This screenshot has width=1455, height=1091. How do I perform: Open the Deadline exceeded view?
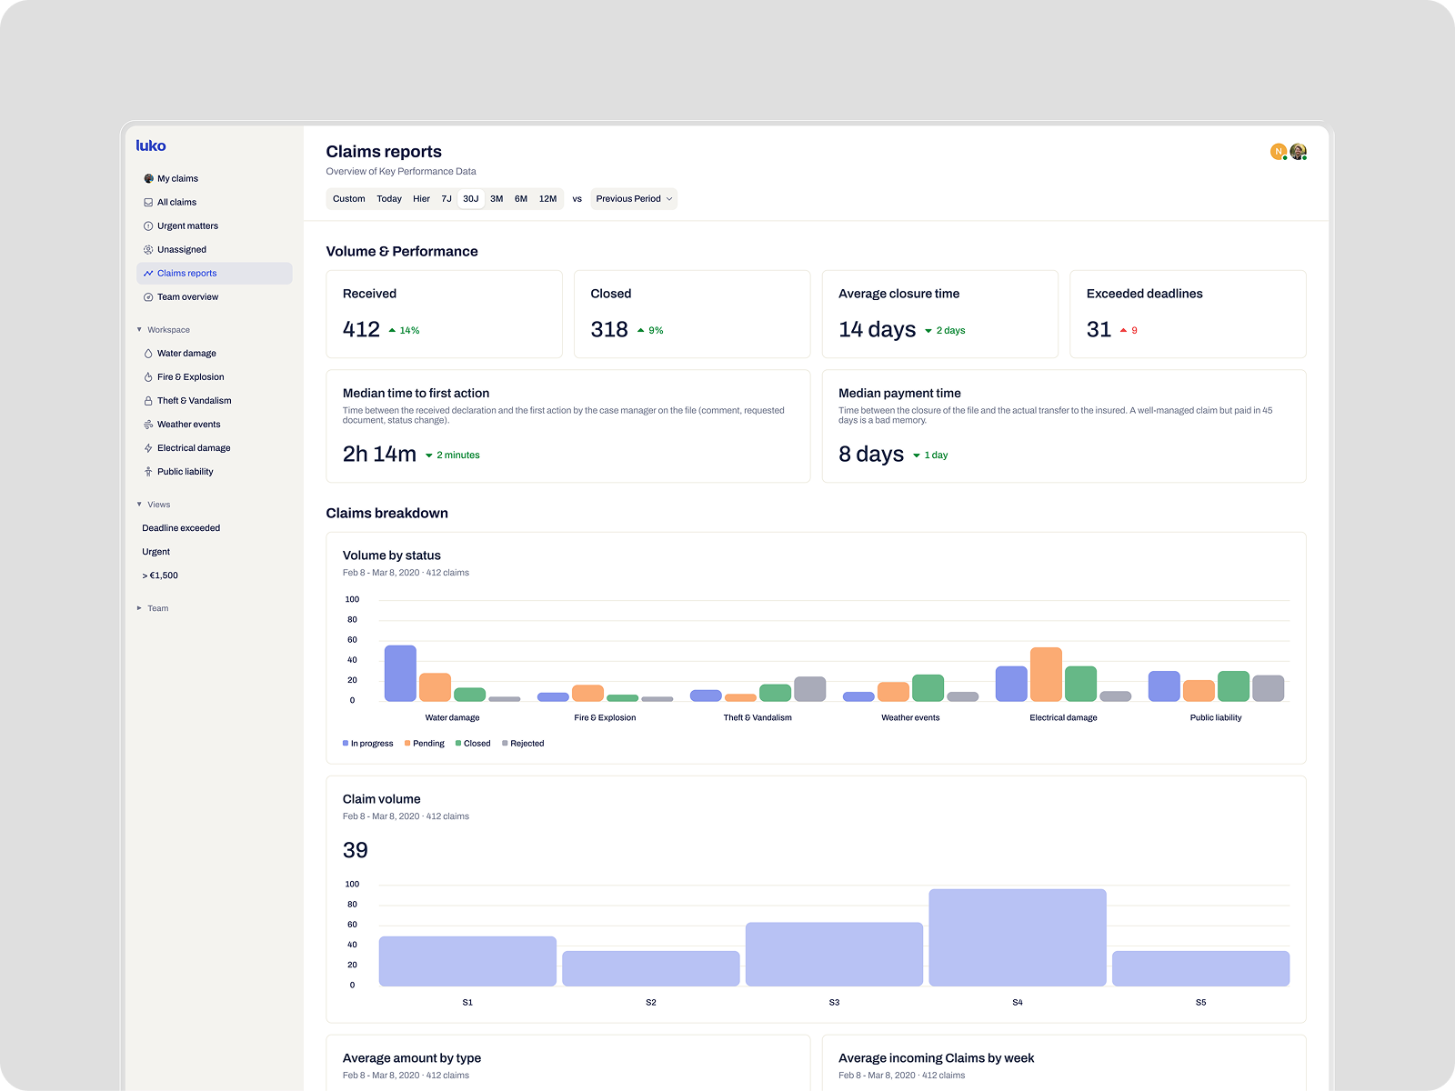[181, 528]
